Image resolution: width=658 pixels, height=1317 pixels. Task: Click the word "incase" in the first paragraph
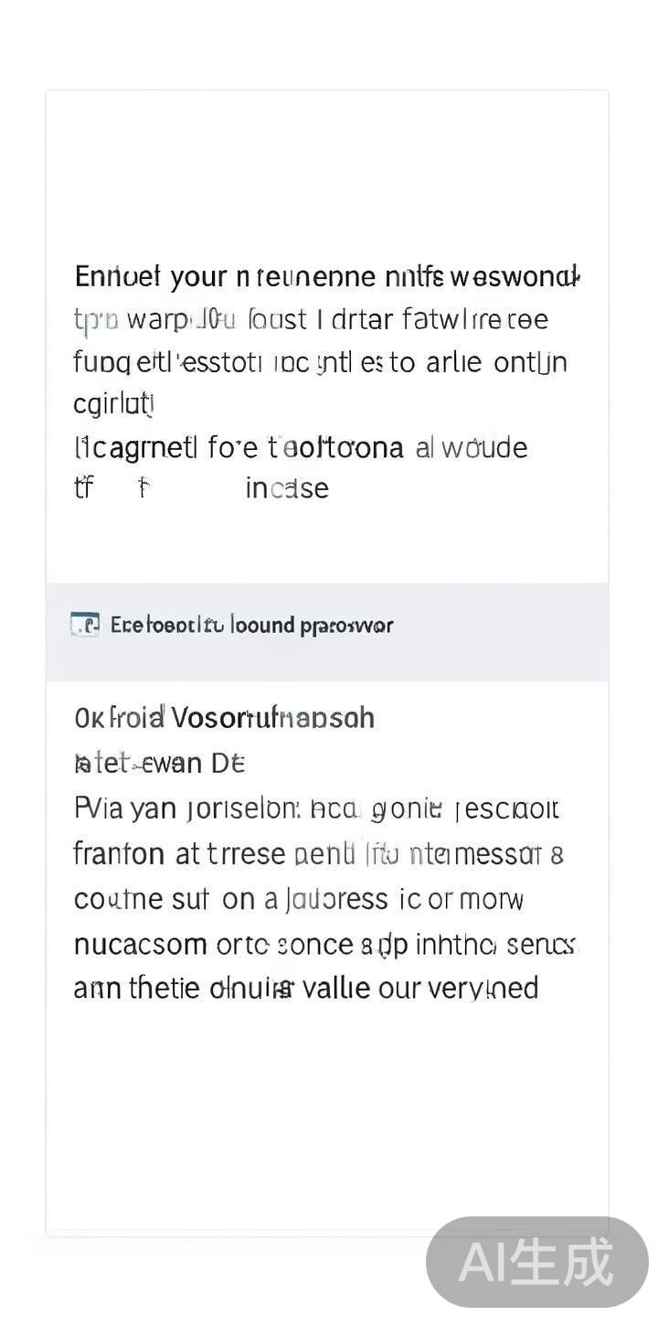pyautogui.click(x=286, y=488)
